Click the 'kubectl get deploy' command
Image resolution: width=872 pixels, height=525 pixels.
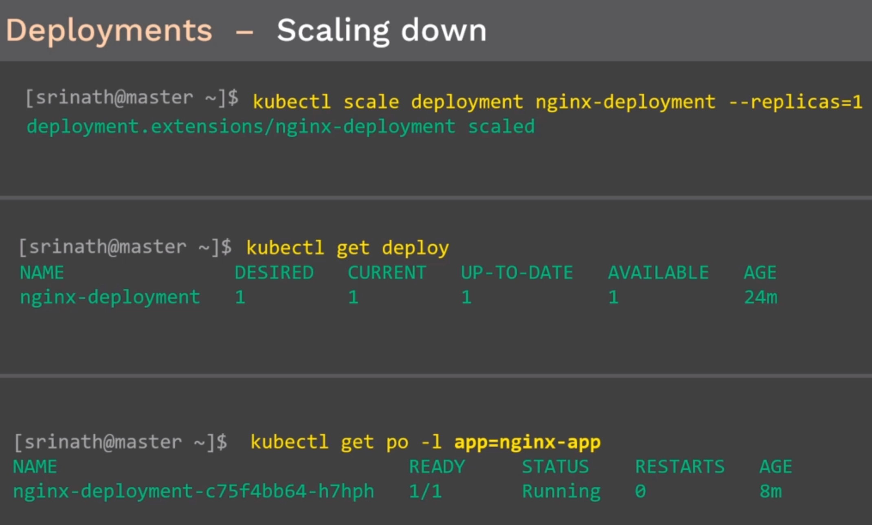[x=347, y=248]
